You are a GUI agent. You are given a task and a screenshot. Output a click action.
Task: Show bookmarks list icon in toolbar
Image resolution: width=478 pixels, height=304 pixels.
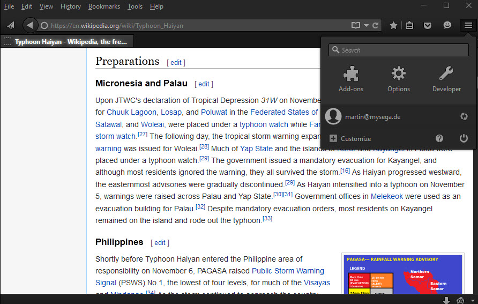(409, 25)
